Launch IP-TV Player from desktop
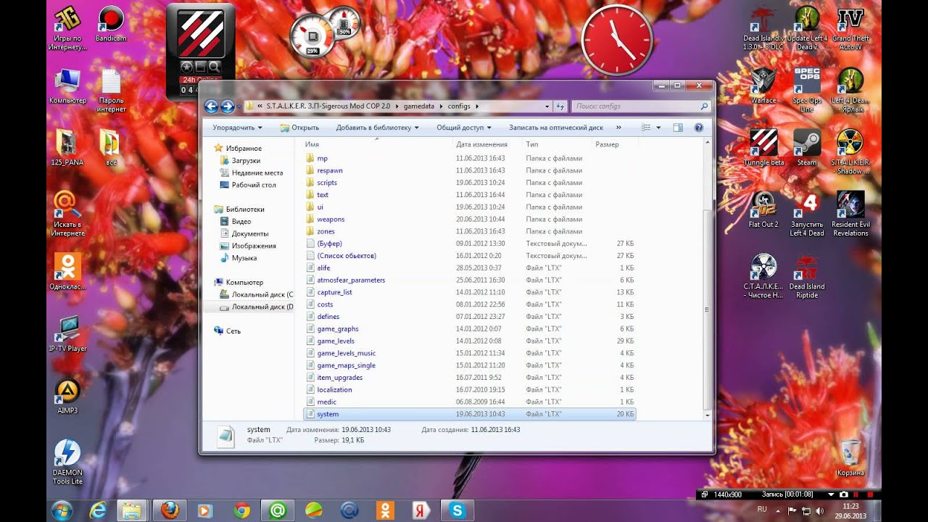This screenshot has width=928, height=522. coord(67,333)
